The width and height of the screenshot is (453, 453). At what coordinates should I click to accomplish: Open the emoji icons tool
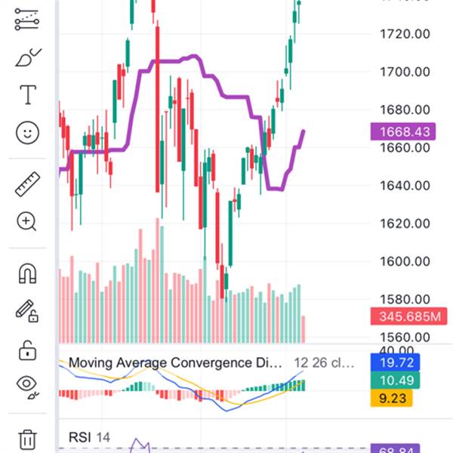27,133
